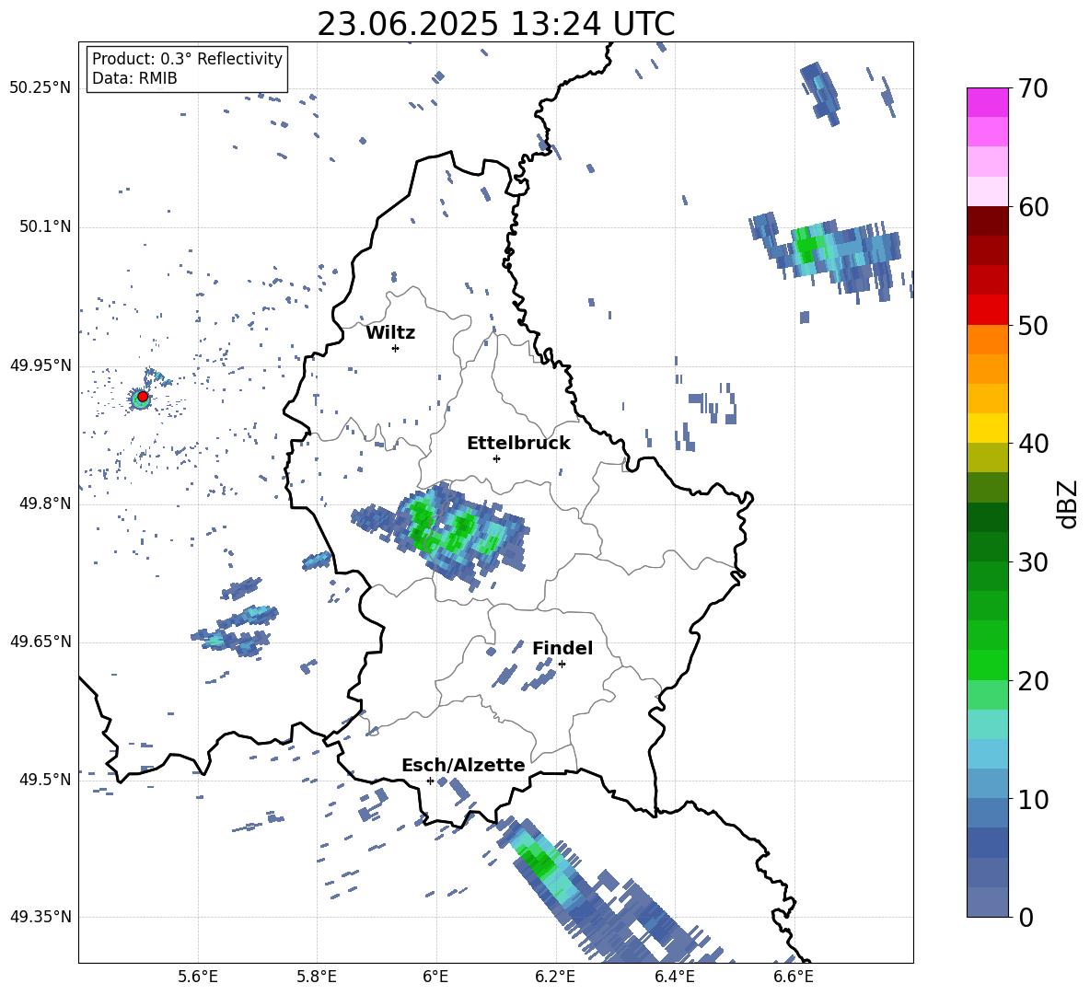Viewport: 1090px width, 995px height.
Task: Click the Product: 0.3° Reflectivity label
Action: 187,58
